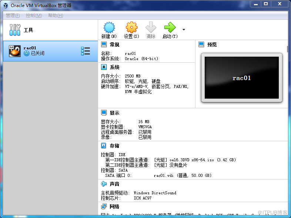Click the System (系统) section header
This screenshot has width=291, height=218.
[x=114, y=67]
